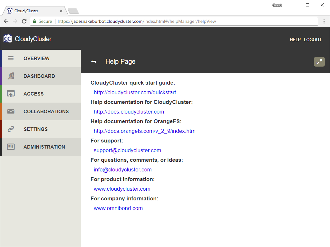
Task: Click HELP in the top header
Action: click(295, 40)
